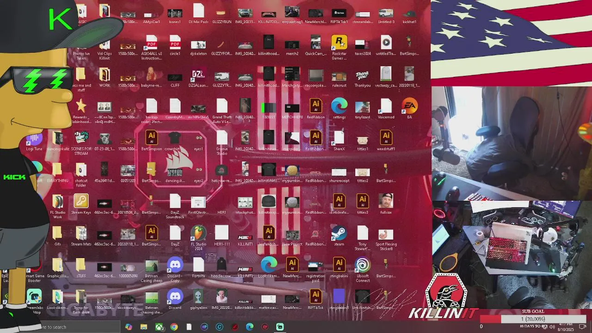Select the fullsize photo icon
592x333 pixels.
[x=386, y=202]
